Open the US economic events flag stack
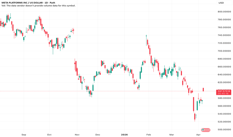 [206, 130]
